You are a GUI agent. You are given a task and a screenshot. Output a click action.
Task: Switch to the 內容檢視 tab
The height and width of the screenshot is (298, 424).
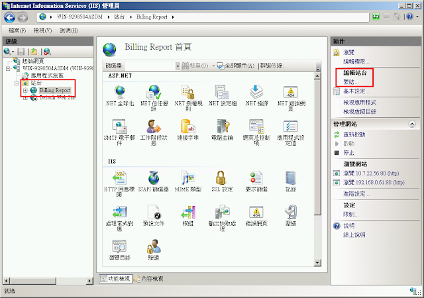[148, 279]
